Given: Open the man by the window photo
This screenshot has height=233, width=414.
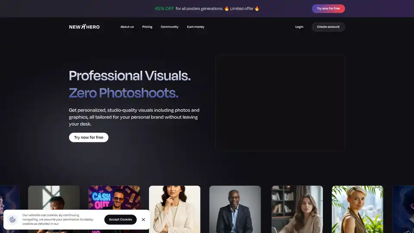Looking at the screenshot, I should (54, 198).
